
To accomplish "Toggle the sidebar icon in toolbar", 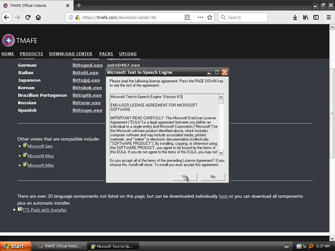I will point(316,17).
